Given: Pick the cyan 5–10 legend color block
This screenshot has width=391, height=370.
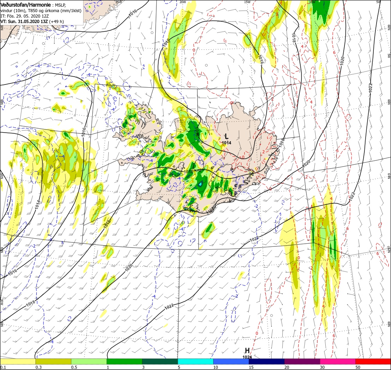Looking at the screenshot, I should coord(195,361).
